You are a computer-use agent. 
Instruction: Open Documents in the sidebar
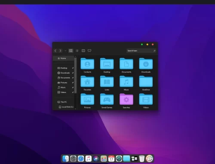pos(64,78)
